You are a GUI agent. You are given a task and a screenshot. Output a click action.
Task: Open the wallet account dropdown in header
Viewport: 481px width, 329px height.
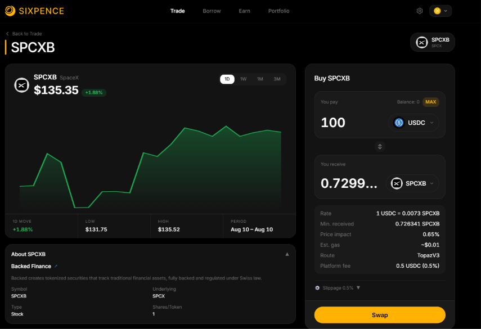tap(440, 11)
